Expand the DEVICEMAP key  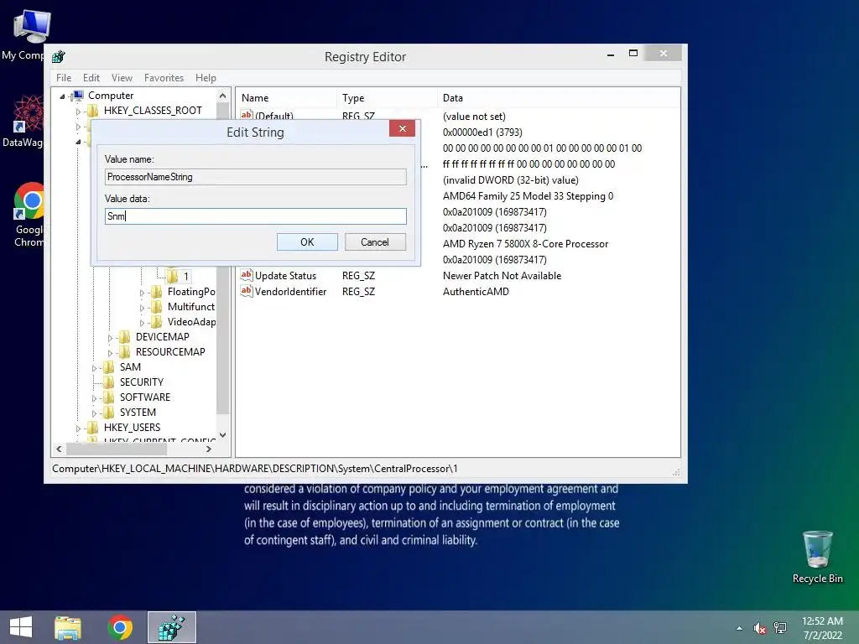coord(110,338)
